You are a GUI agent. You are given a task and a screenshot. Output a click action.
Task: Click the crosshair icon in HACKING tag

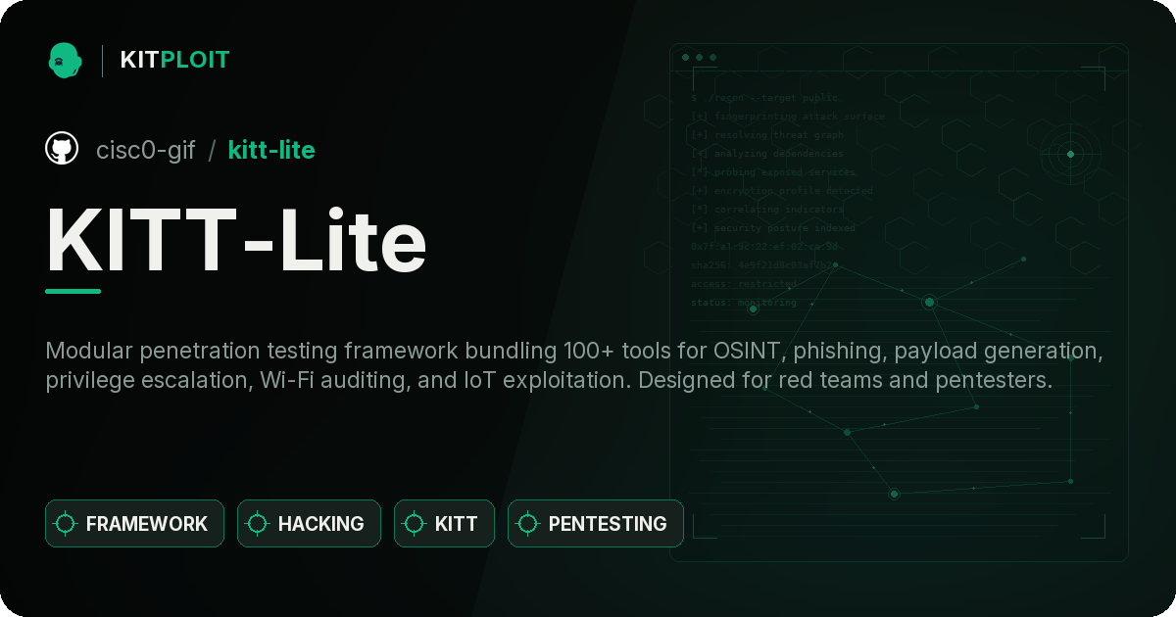(258, 524)
